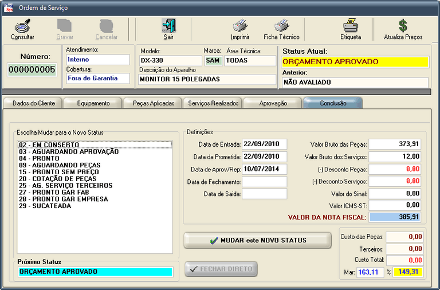Select status 02 - EM CONSERTO

(49, 145)
